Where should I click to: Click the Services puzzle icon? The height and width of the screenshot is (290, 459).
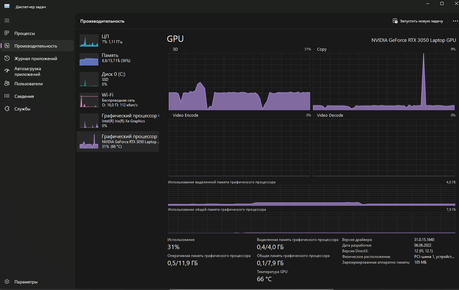coord(7,109)
